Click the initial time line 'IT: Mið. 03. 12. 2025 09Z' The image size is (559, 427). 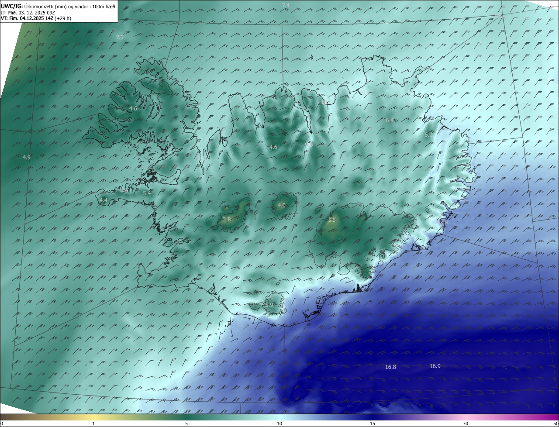tap(28, 12)
